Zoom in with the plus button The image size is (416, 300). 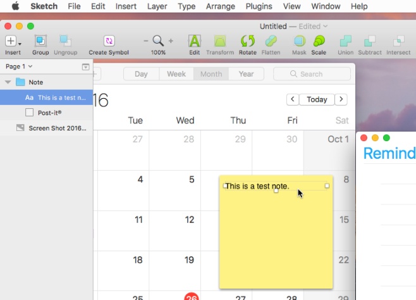pos(171,41)
